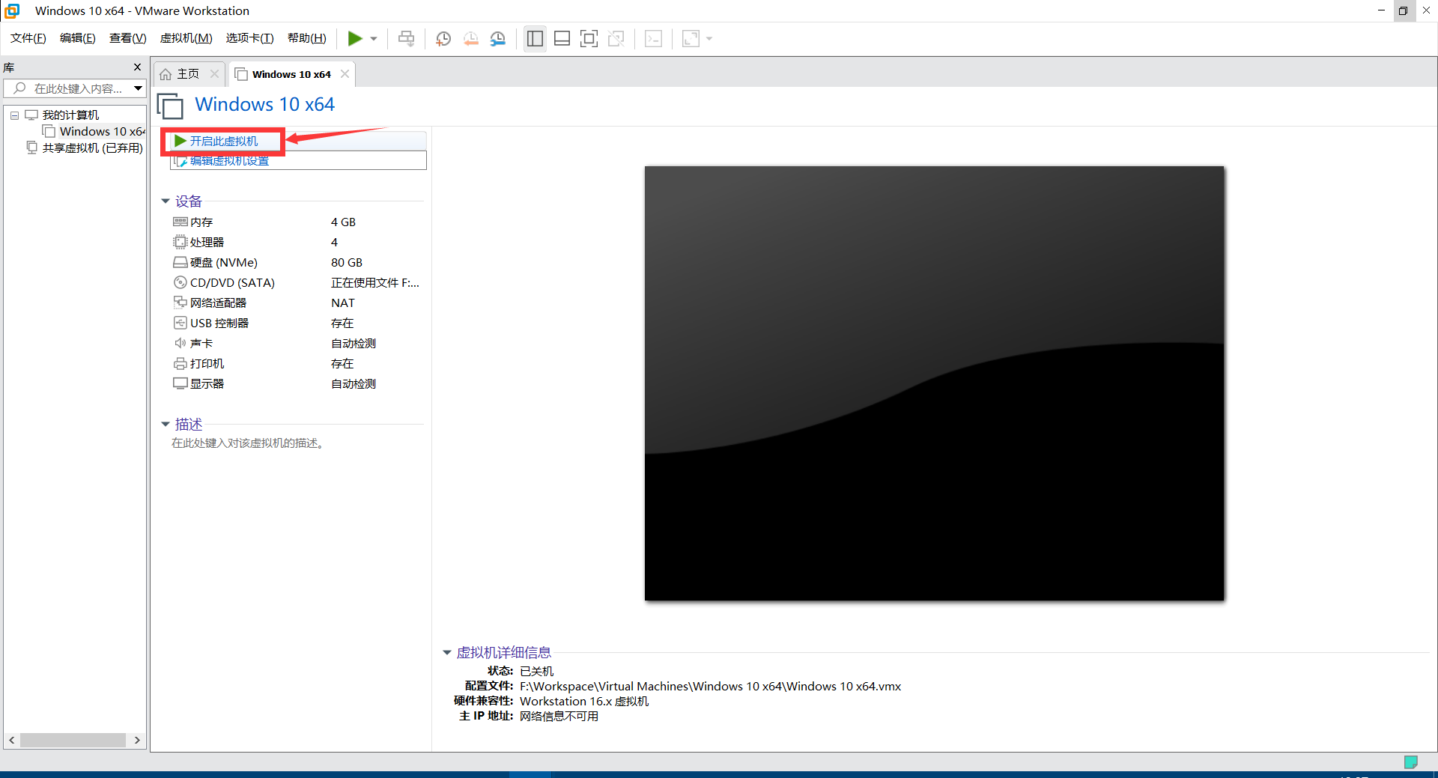Close the 主页 tab
1438x778 pixels.
coord(214,73)
